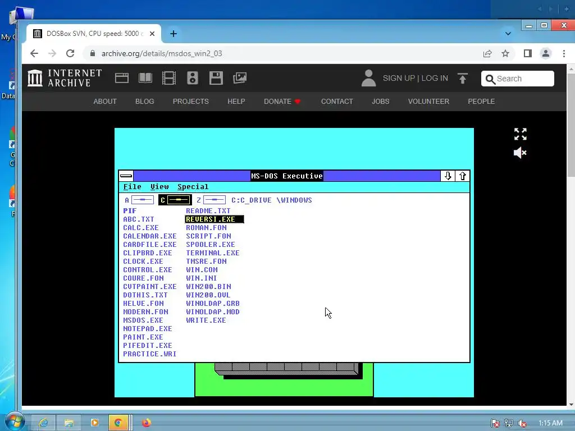Screen dimensions: 575x431
Task: Click PROJECTS in the Archive nav
Action: (191, 102)
